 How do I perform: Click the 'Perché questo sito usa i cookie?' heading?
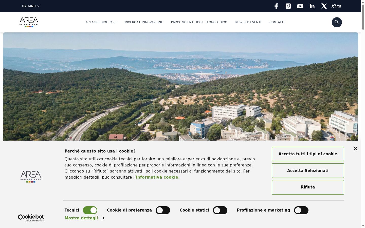pos(100,151)
